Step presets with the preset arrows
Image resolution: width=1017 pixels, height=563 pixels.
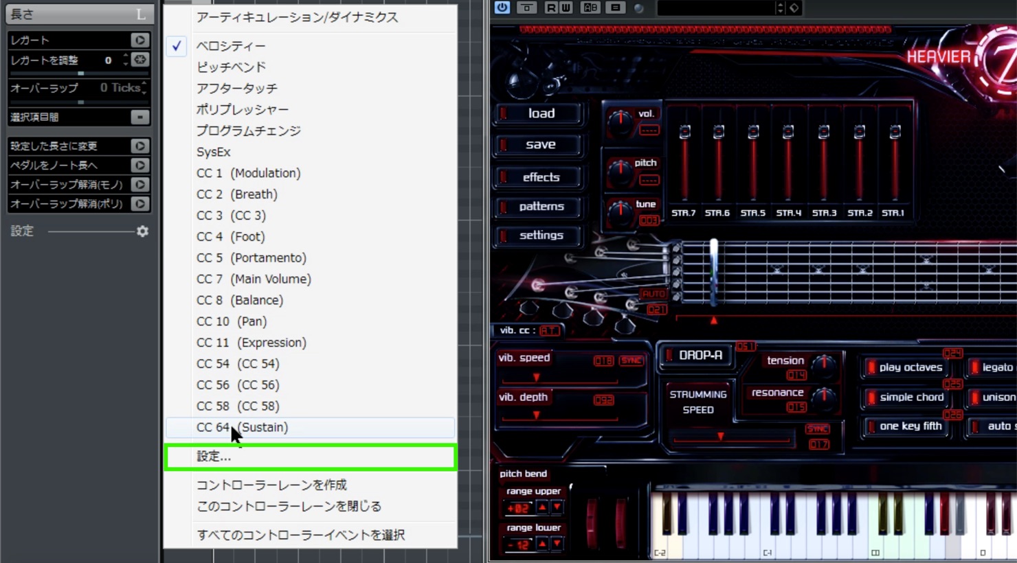pos(780,8)
